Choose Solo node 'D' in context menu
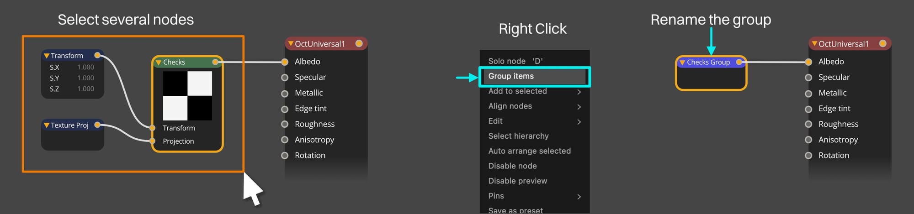This screenshot has height=214, width=914. pos(535,61)
